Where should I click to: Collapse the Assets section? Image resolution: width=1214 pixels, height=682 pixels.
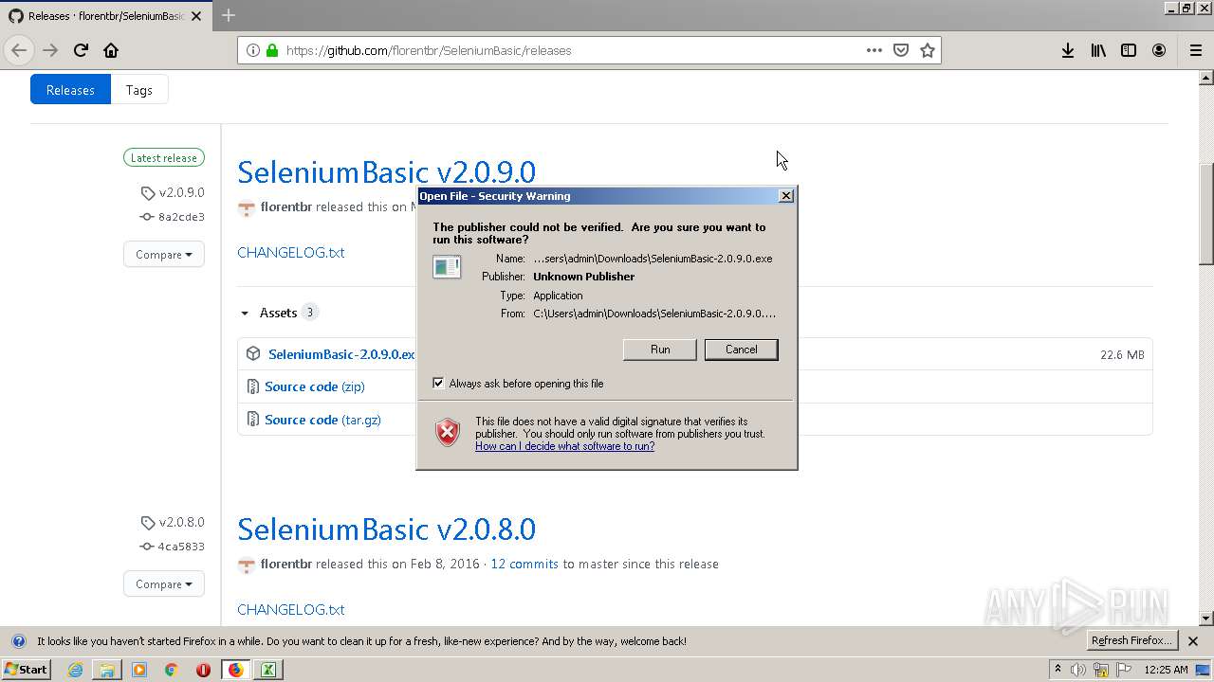coord(277,313)
